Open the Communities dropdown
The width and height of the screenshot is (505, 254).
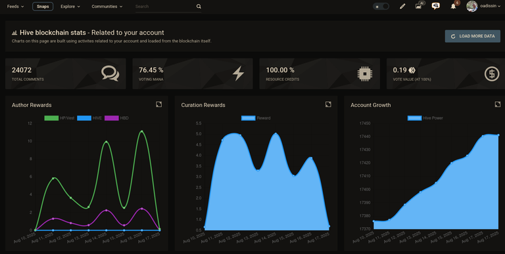[x=107, y=7]
